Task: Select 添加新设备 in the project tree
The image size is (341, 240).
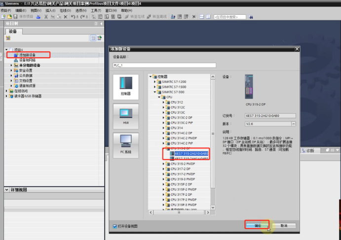Action: pos(27,55)
